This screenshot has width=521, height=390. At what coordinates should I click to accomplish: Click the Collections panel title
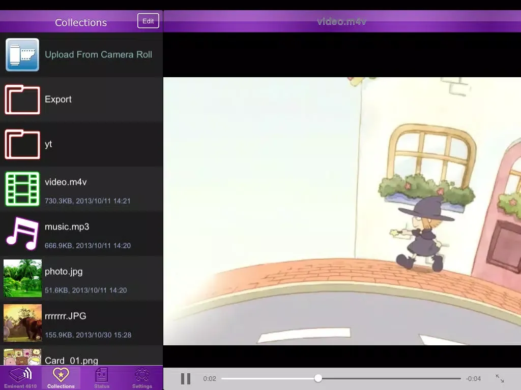(81, 22)
